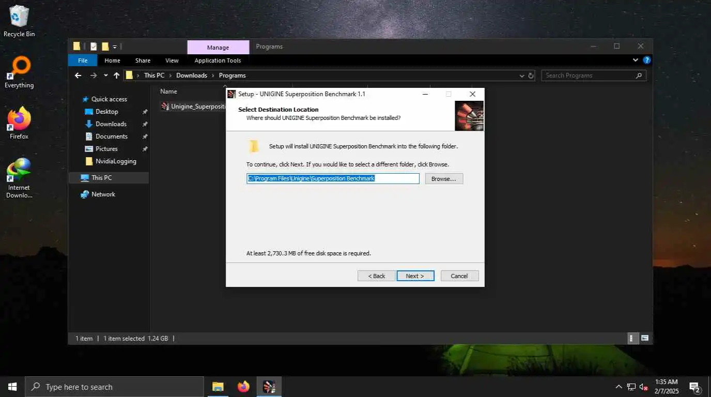711x397 pixels.
Task: Open the Application Tools tab
Action: pyautogui.click(x=218, y=60)
